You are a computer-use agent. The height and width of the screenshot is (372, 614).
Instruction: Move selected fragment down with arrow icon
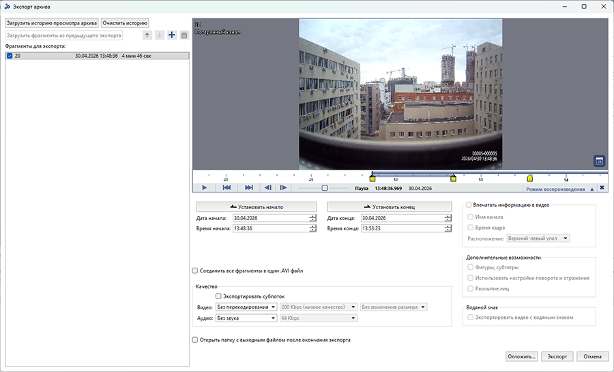160,35
